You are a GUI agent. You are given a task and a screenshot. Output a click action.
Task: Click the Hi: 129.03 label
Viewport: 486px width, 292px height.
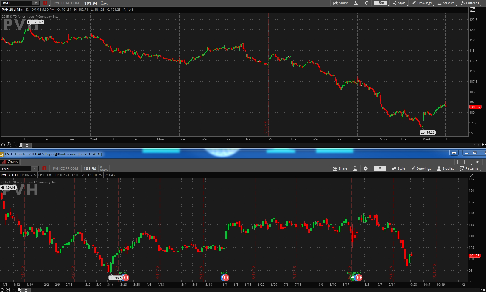(x=8, y=188)
